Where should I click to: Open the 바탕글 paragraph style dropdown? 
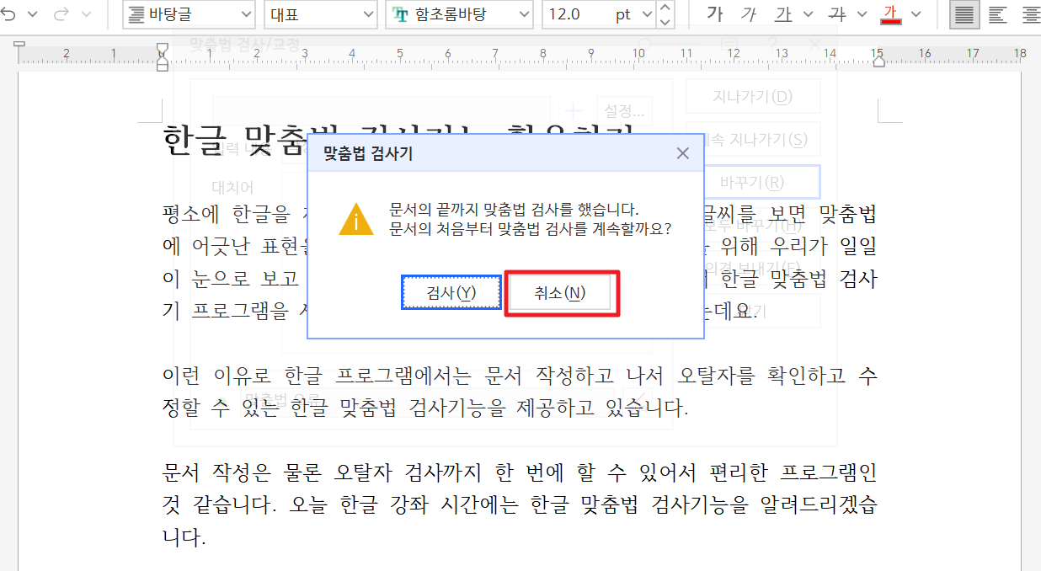[x=189, y=14]
